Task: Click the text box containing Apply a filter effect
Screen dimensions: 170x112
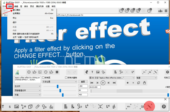Action: (27, 80)
